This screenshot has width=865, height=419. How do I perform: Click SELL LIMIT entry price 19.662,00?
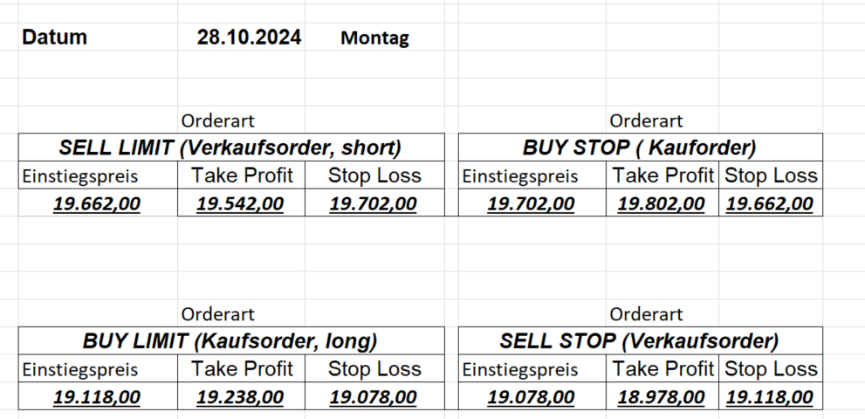(97, 204)
